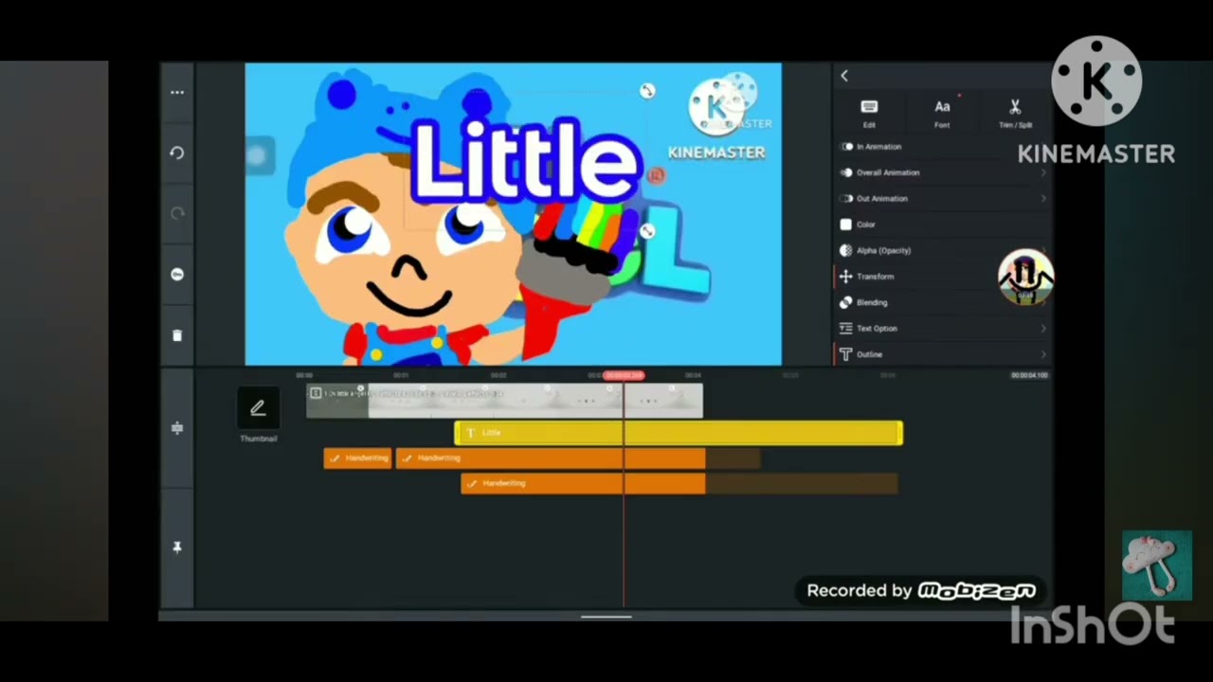Viewport: 1213px width, 682px height.
Task: Select the Little text on preview canvas
Action: click(x=525, y=161)
